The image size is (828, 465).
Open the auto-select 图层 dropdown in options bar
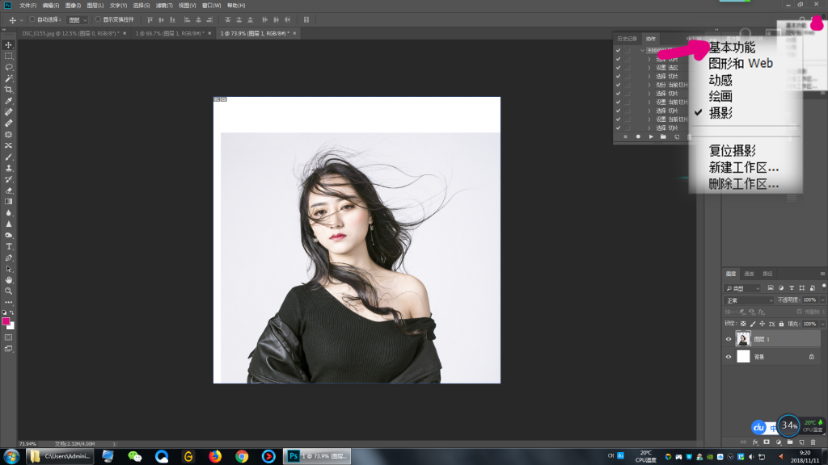[x=77, y=19]
